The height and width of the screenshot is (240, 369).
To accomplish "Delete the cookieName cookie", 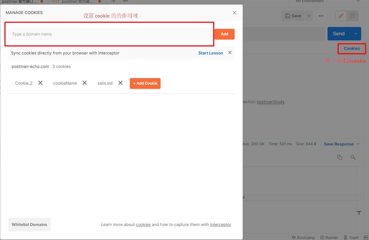I will click(x=85, y=83).
